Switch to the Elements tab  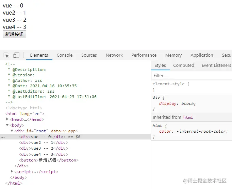pyautogui.click(x=39, y=55)
